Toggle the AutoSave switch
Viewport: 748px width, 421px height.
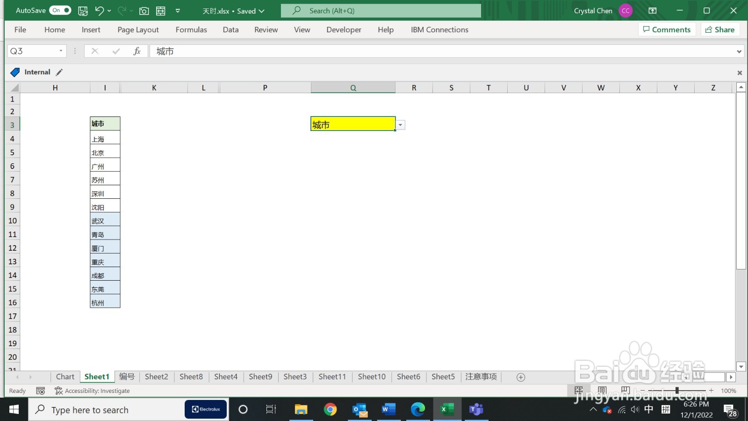click(60, 10)
